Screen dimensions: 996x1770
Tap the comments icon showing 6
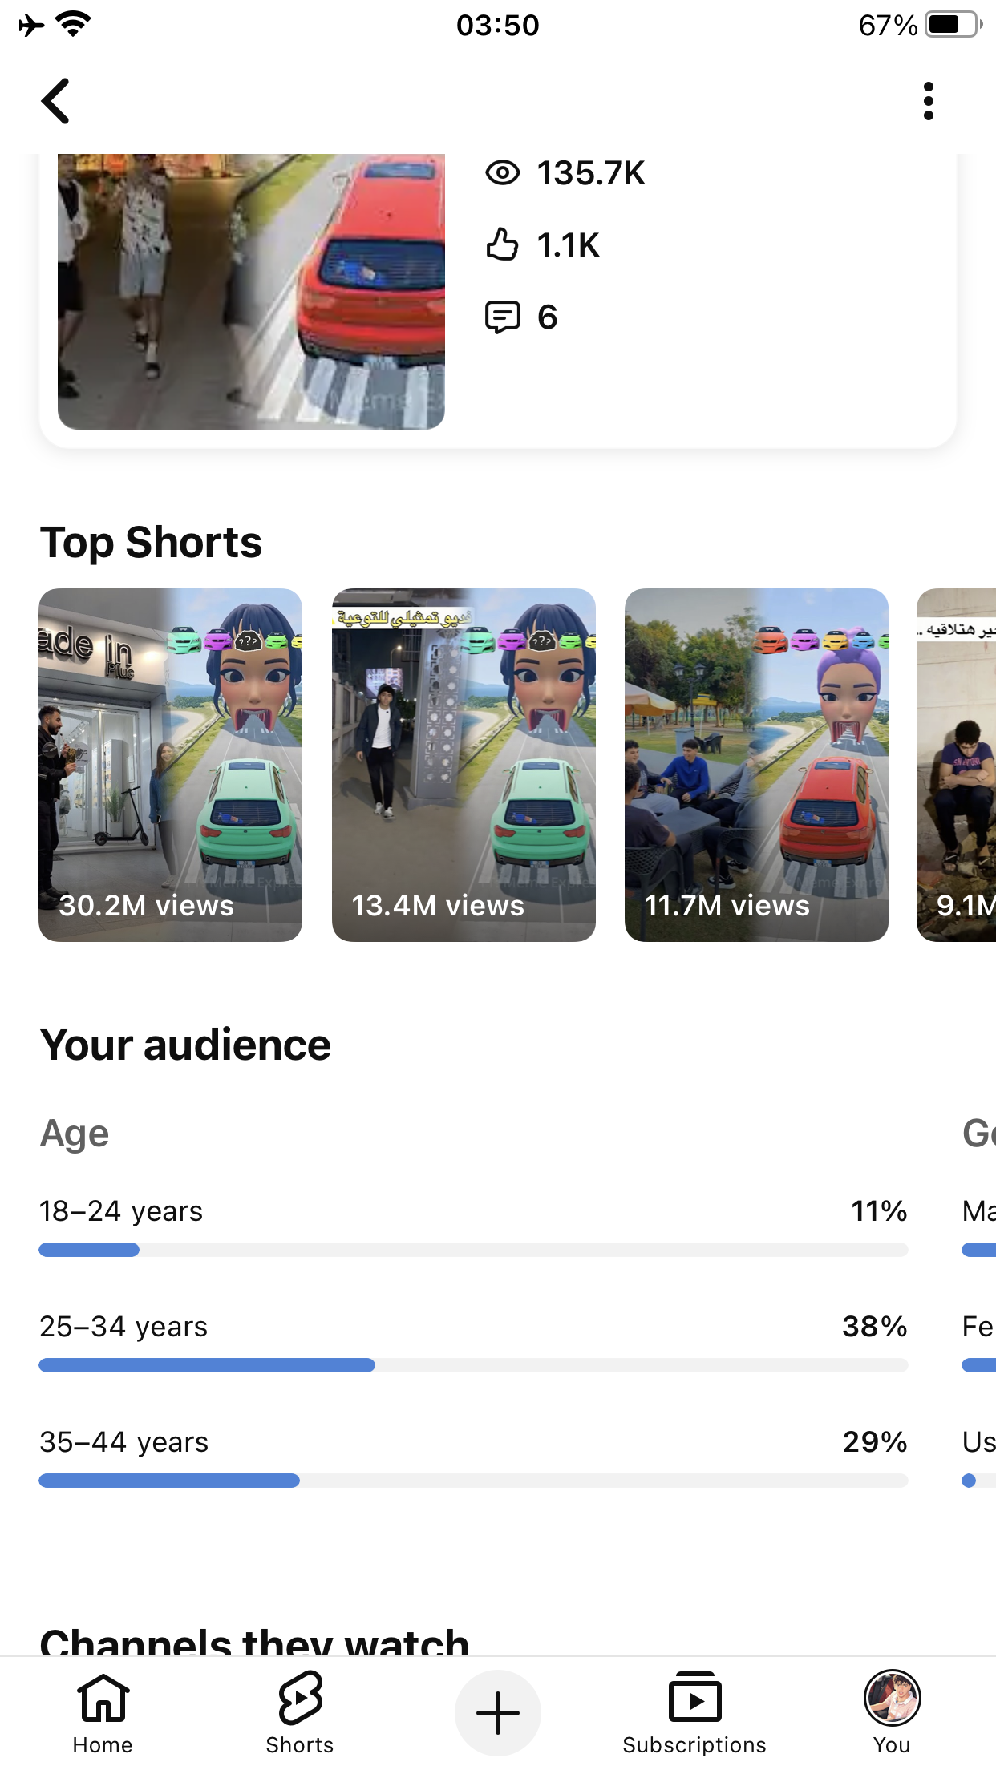pos(503,317)
